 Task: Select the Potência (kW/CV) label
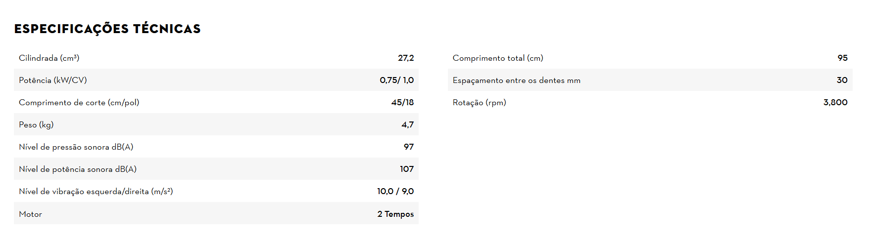point(53,80)
